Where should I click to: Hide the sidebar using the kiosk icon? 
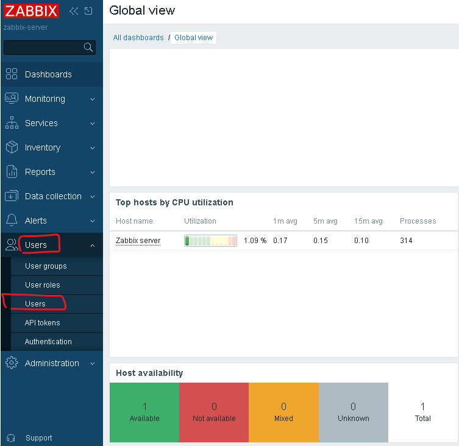88,11
